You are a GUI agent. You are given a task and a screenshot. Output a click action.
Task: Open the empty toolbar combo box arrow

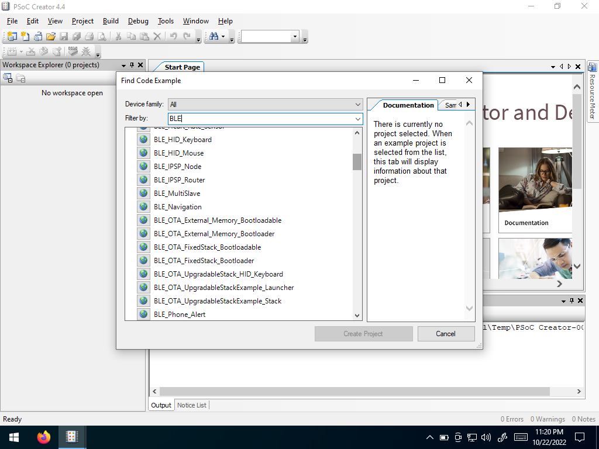tap(295, 37)
